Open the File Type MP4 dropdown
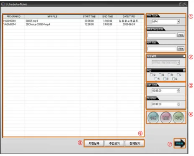Image resolution: width=194 pixels, height=156 pixels. [x=178, y=21]
